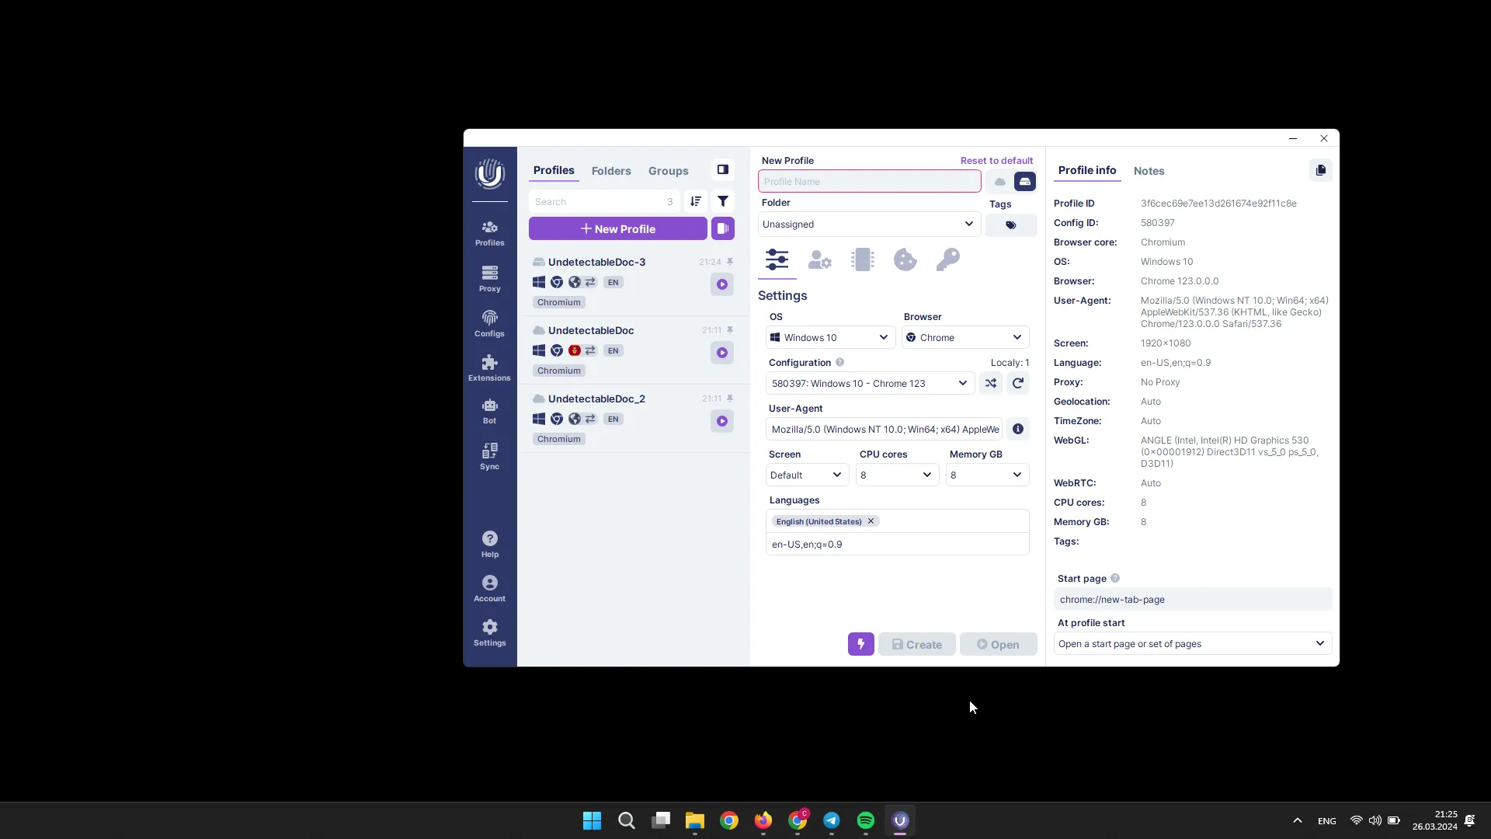
Task: Click the lightning quick-create button
Action: click(x=861, y=644)
